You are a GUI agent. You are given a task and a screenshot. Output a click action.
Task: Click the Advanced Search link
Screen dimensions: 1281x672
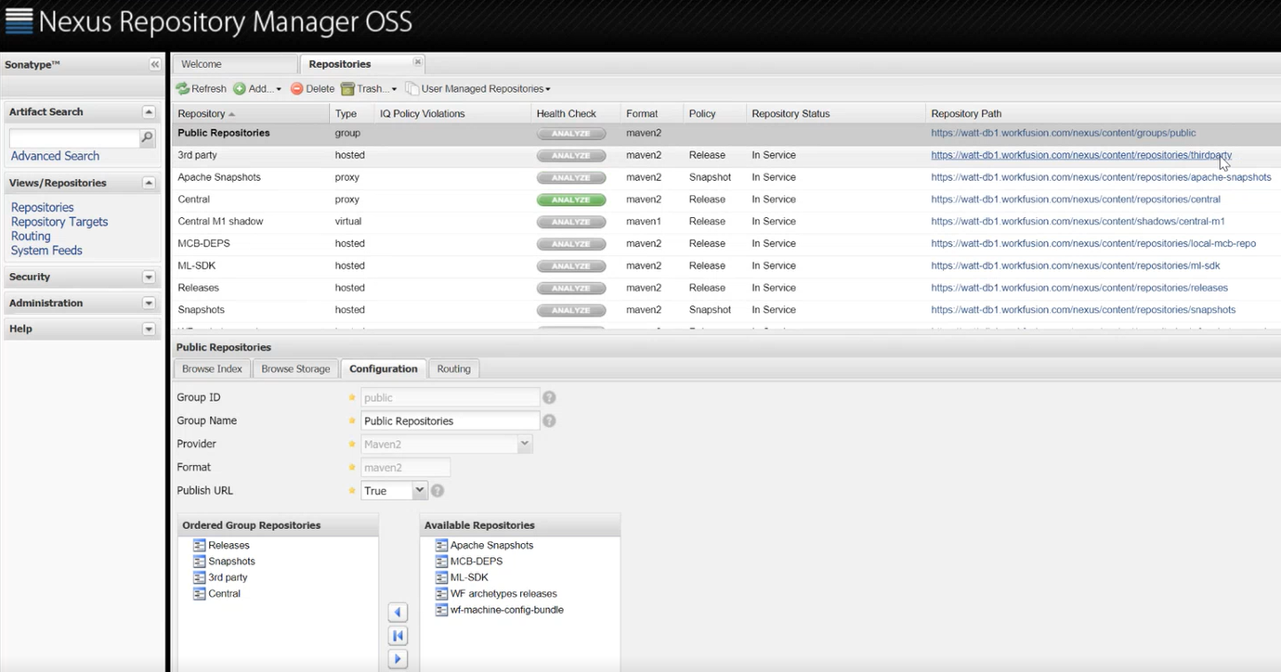click(x=55, y=156)
